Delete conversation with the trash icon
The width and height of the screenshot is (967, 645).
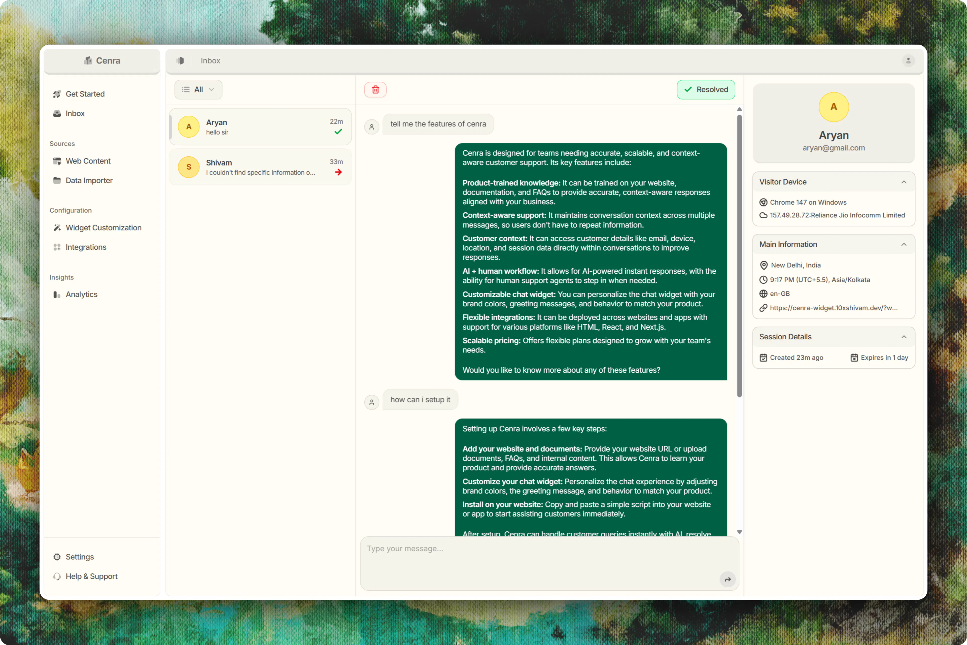tap(375, 90)
